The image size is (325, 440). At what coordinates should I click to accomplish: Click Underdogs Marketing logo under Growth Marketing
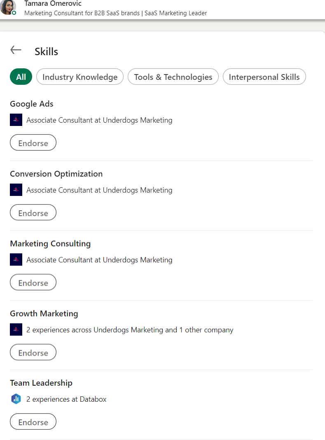click(x=16, y=329)
